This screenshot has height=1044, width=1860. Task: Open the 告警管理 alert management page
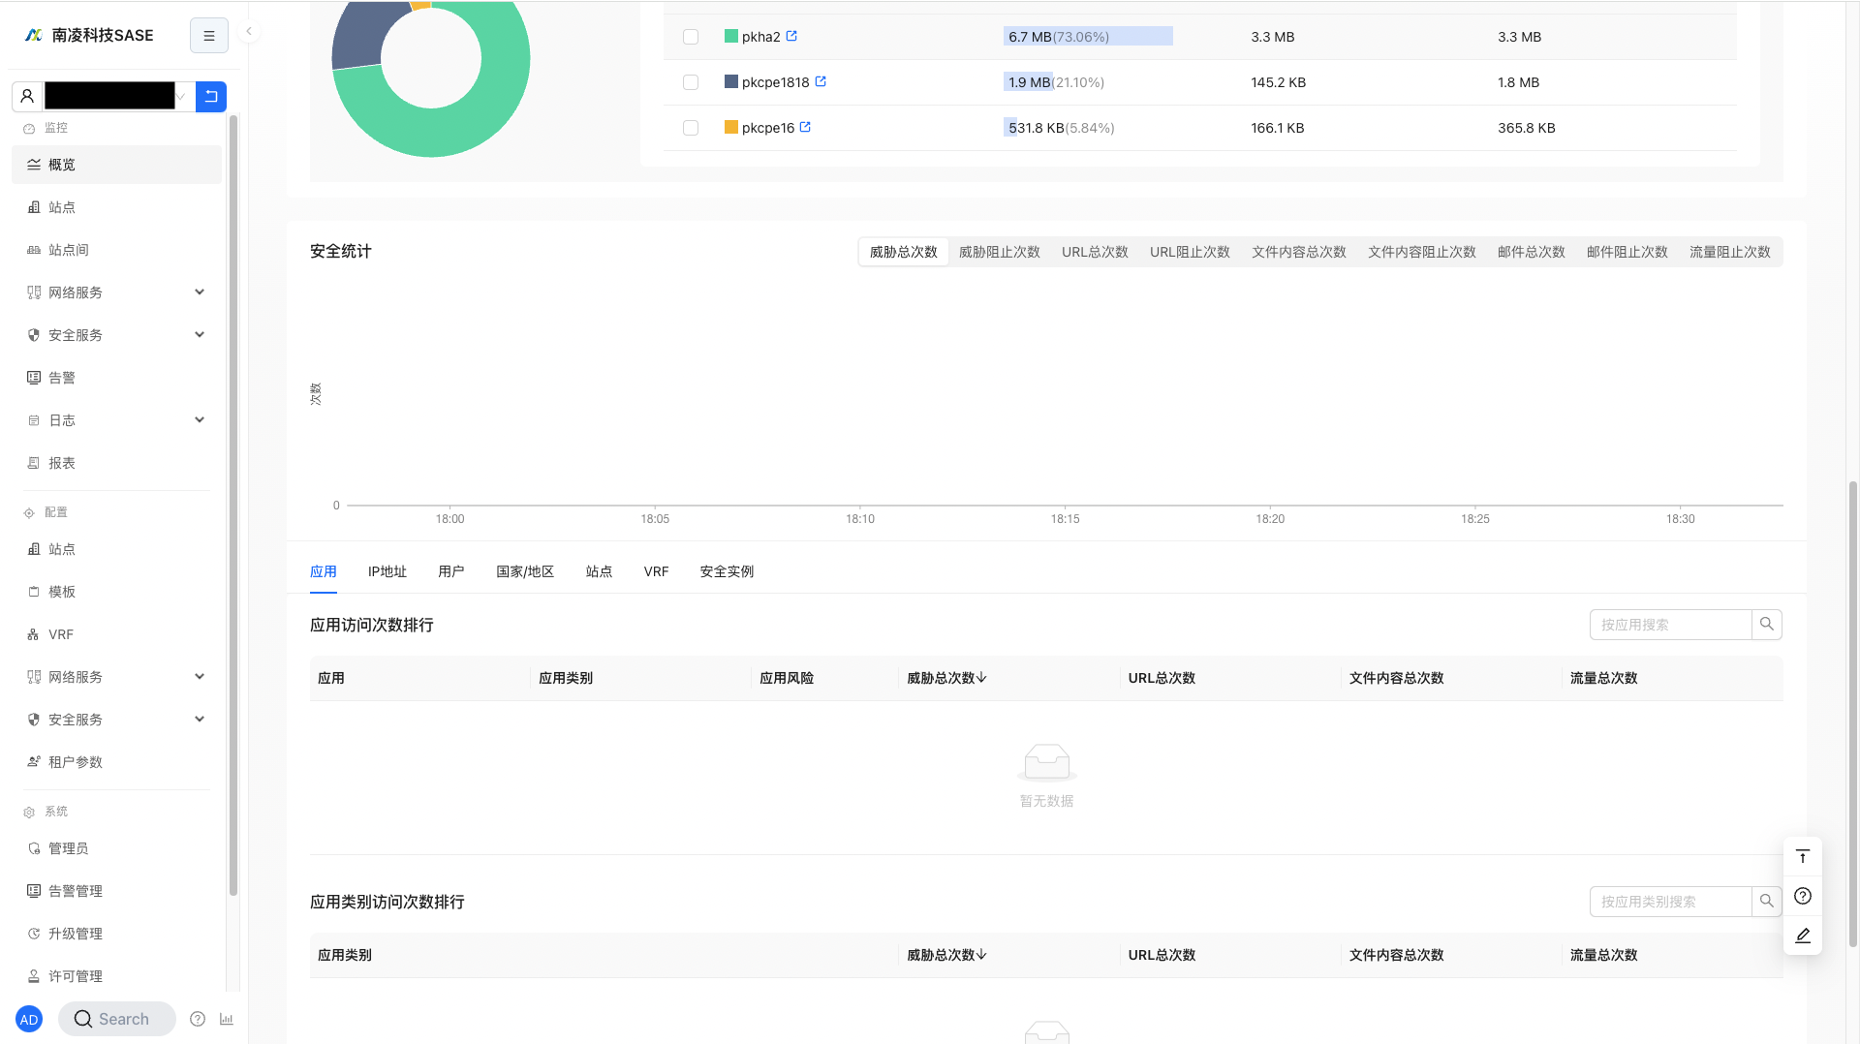pyautogui.click(x=116, y=891)
